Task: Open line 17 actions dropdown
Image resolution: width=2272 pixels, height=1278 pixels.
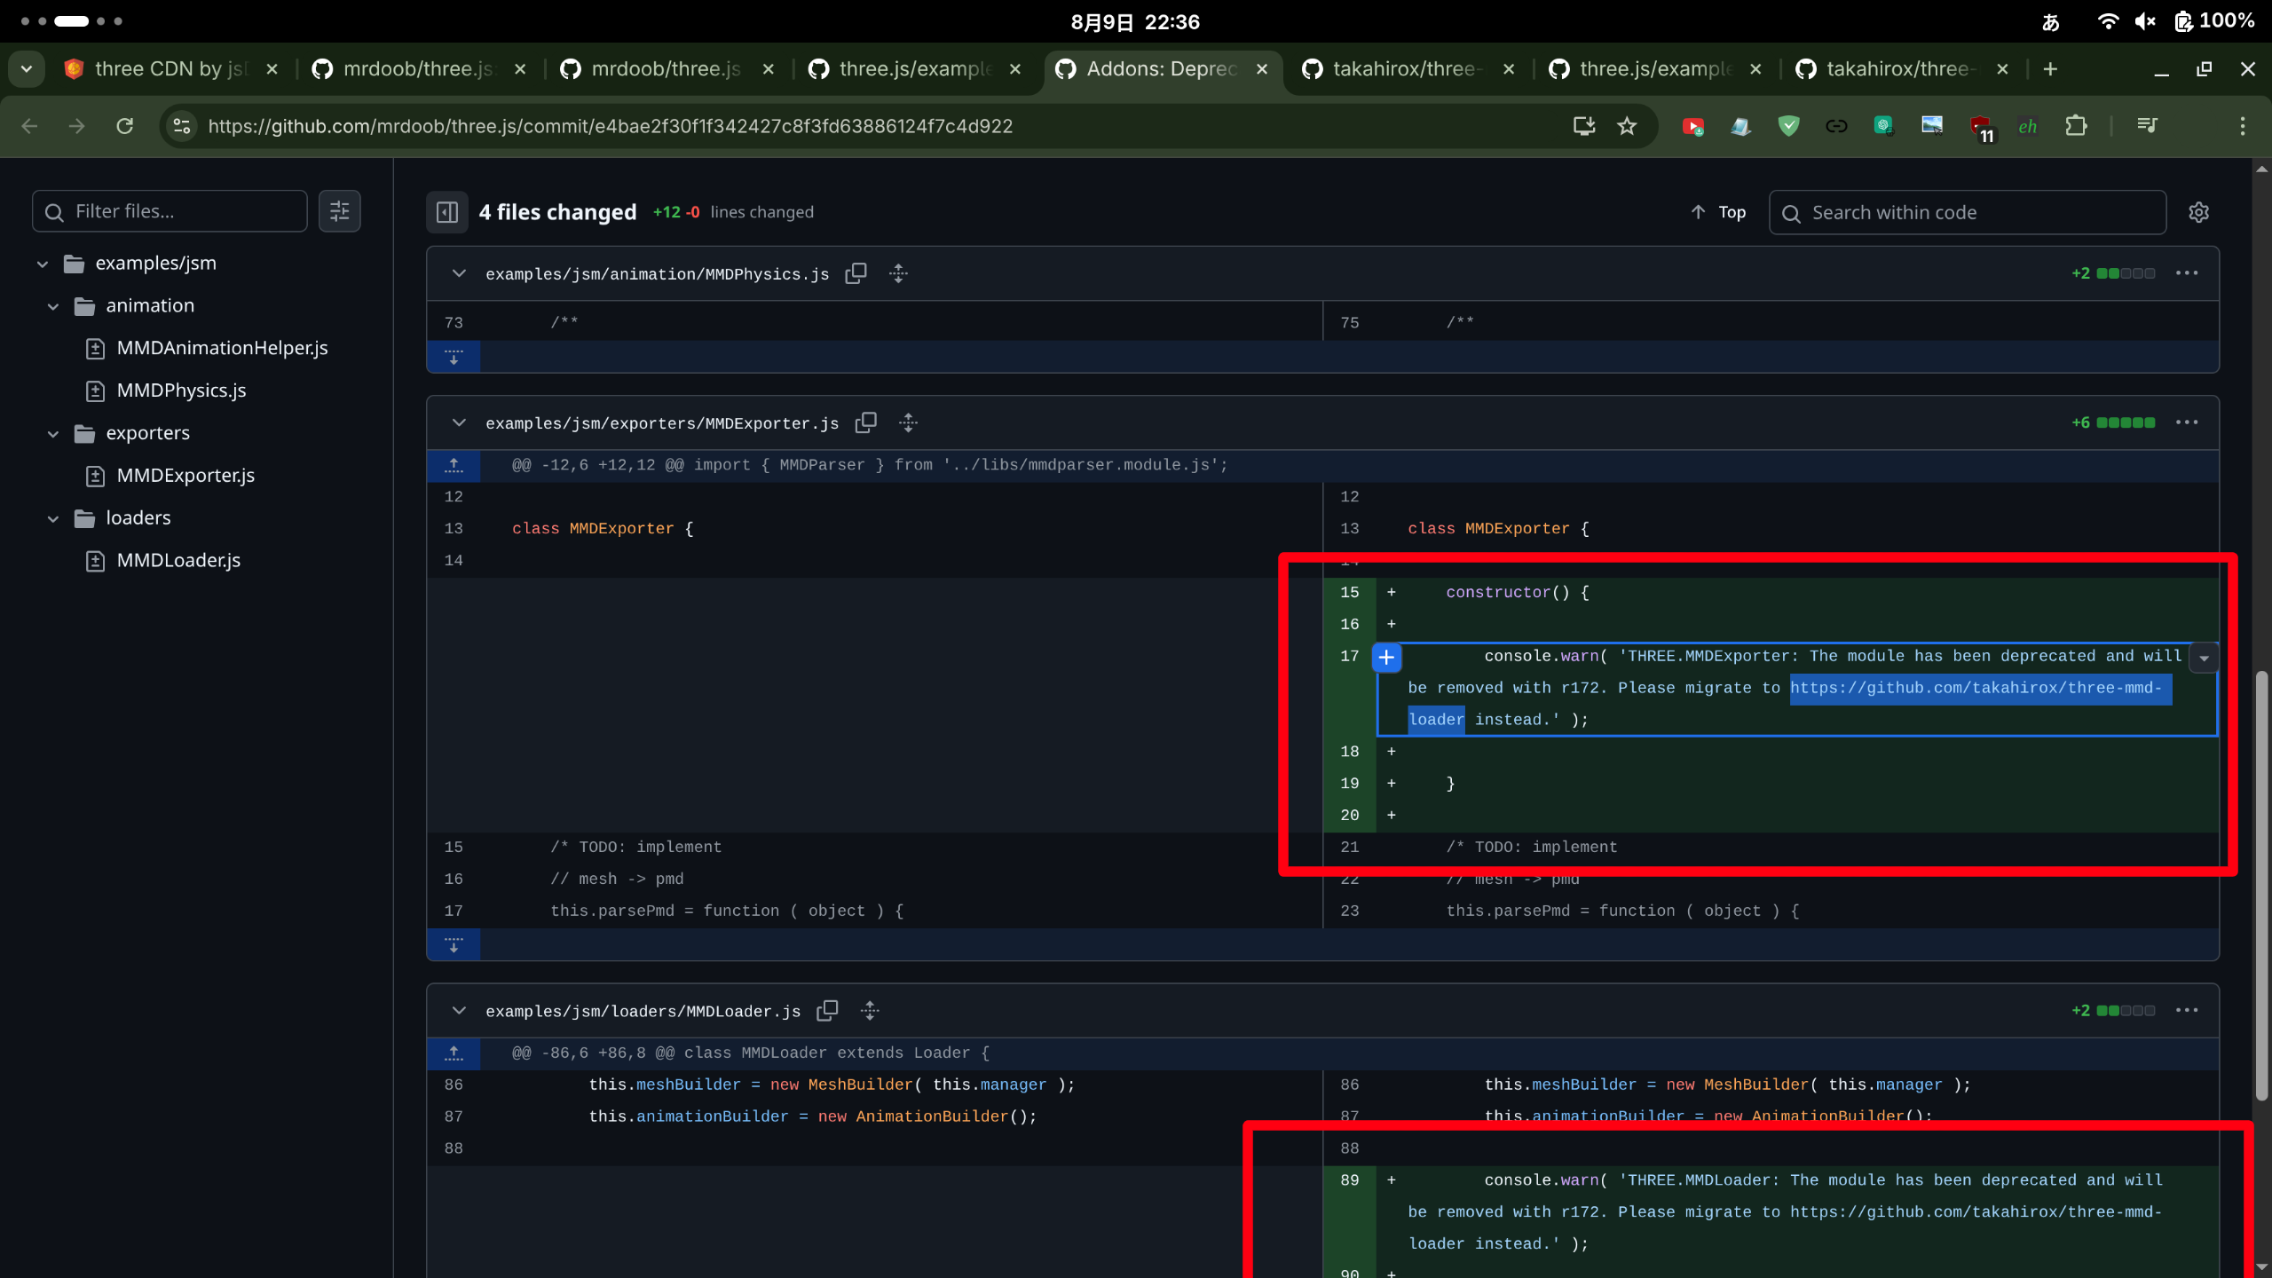Action: click(2204, 658)
